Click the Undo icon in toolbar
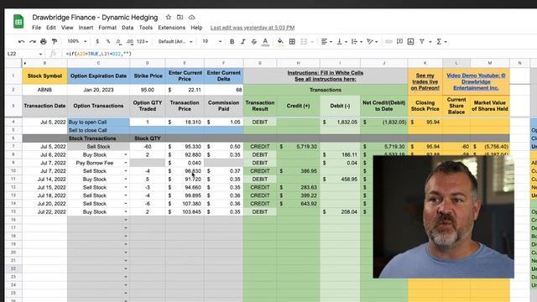Image resolution: width=537 pixels, height=302 pixels. [x=21, y=41]
